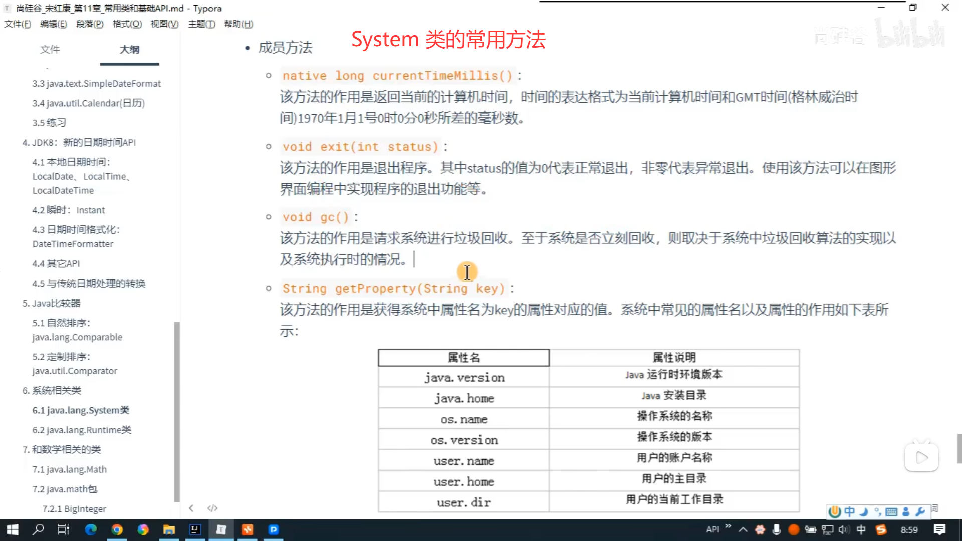Open the 主题(T) theme menu

pos(201,24)
